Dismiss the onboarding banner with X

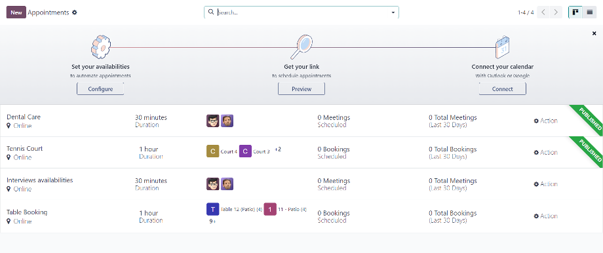(x=594, y=33)
